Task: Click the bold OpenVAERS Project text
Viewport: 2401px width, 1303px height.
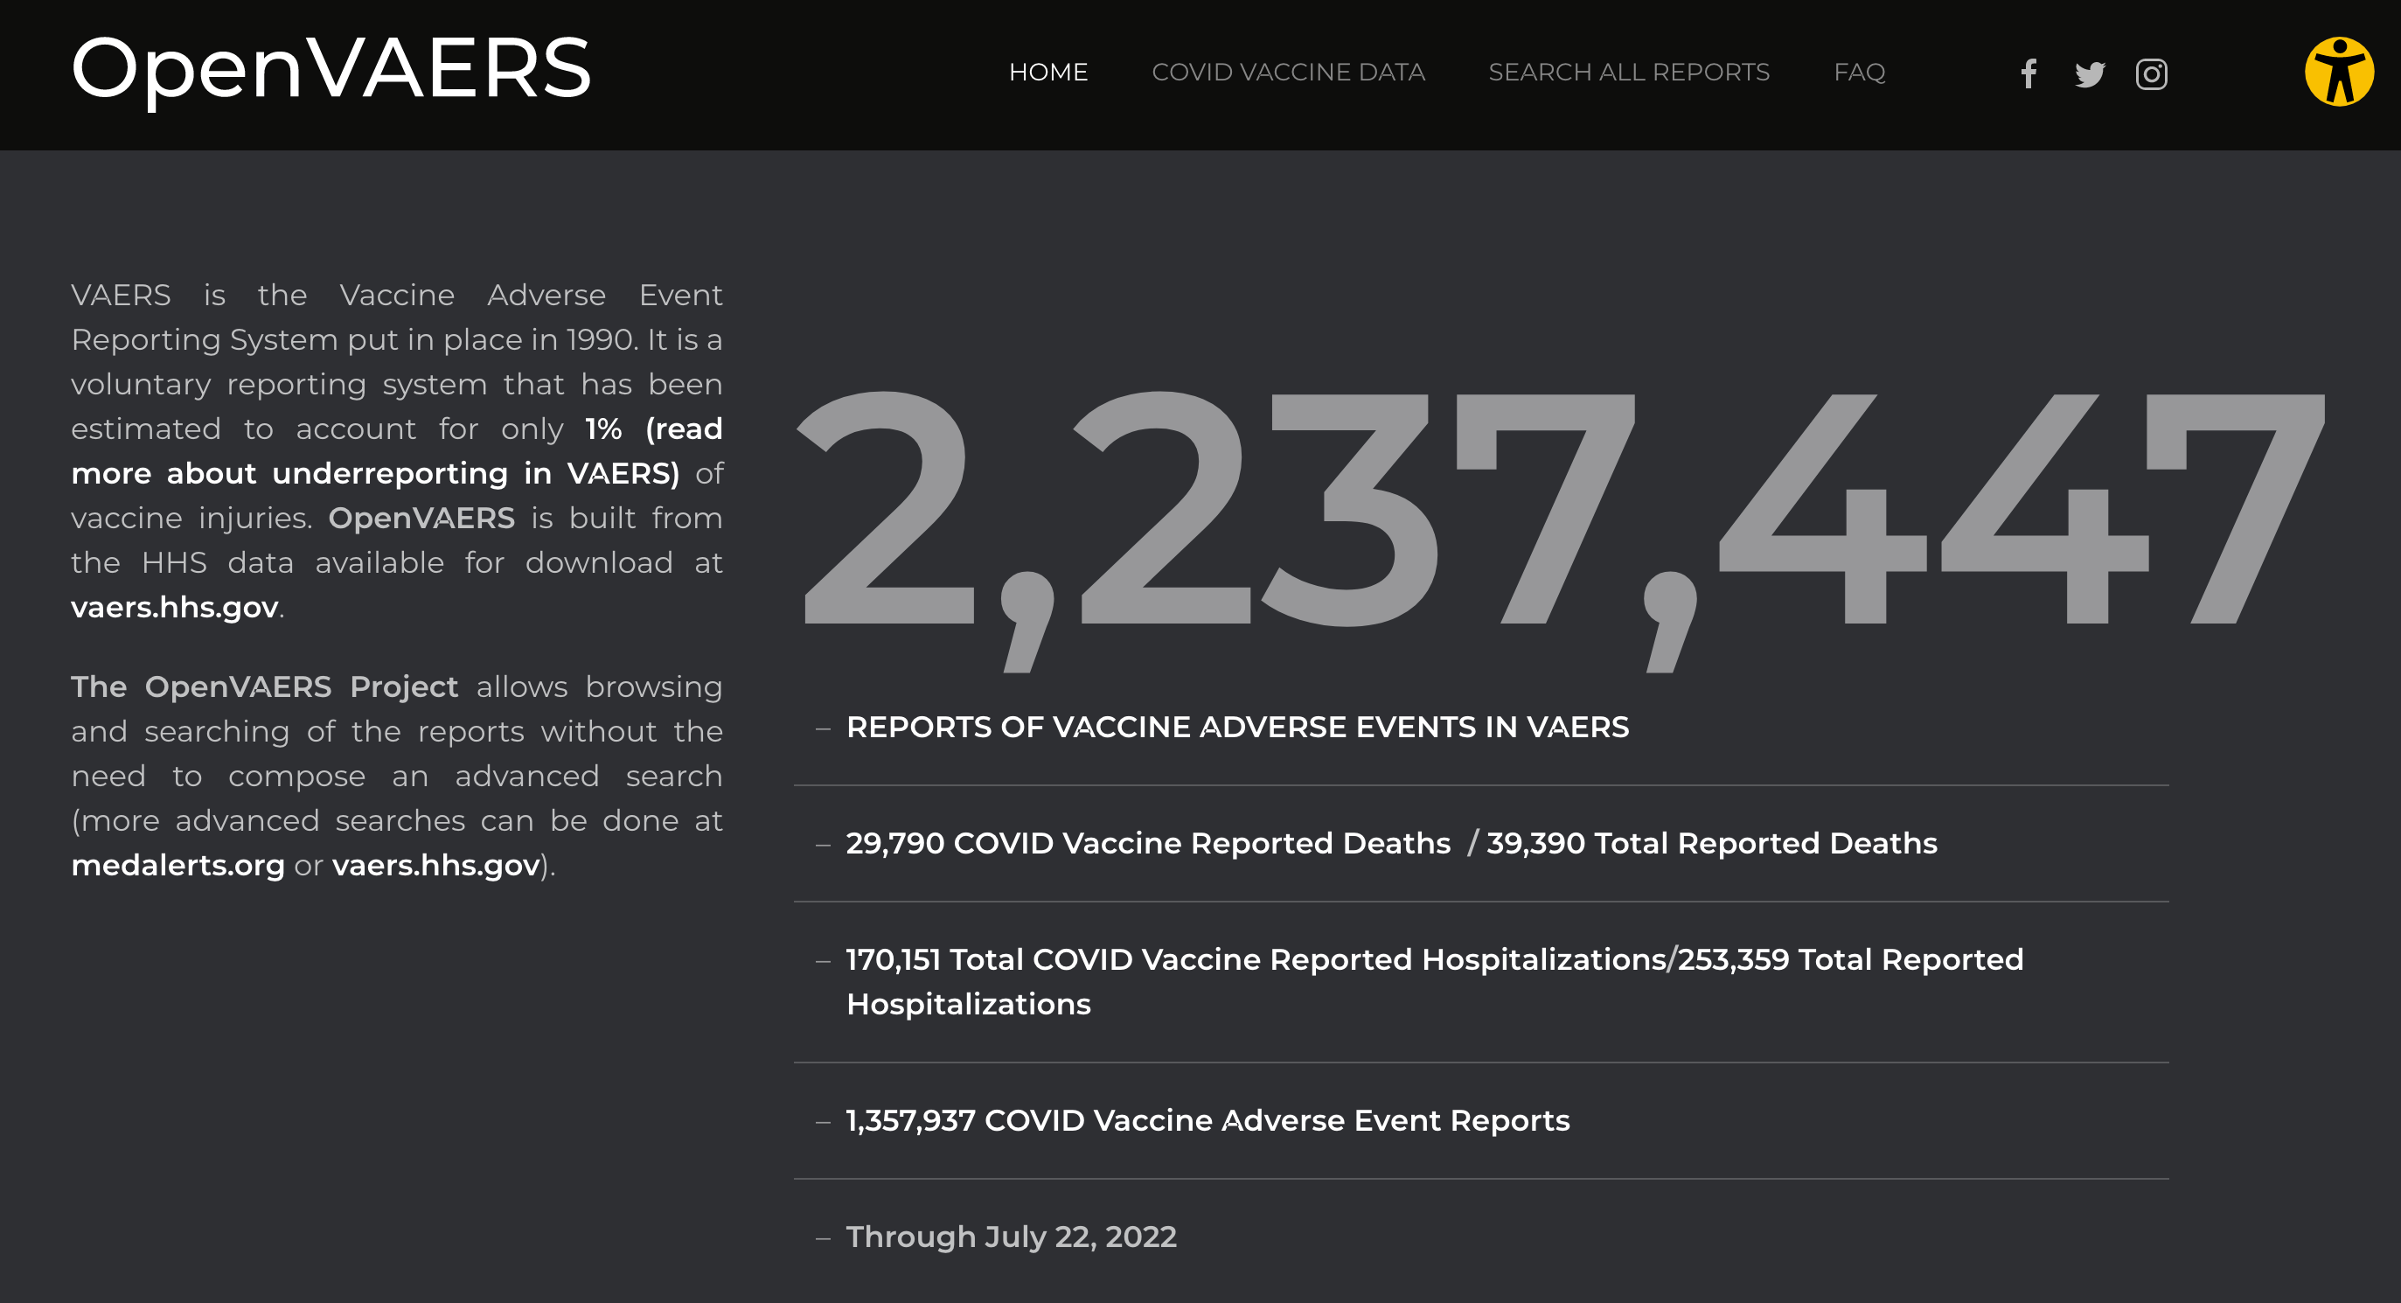Action: point(264,687)
